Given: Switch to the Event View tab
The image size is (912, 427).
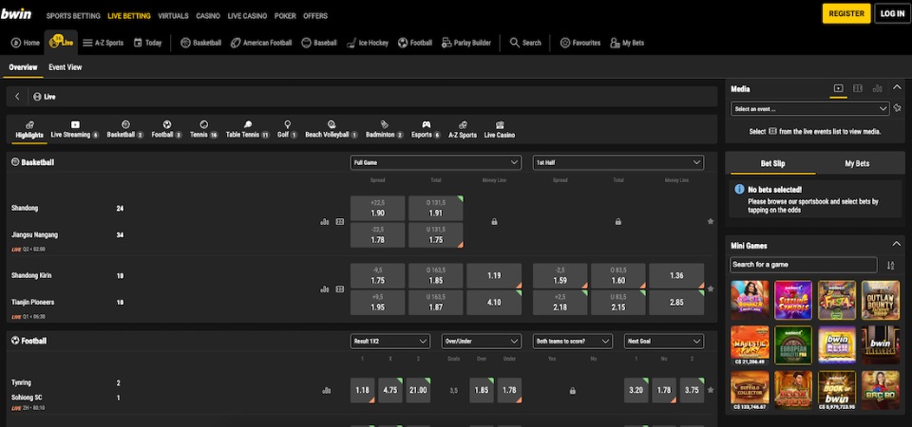Looking at the screenshot, I should 66,67.
